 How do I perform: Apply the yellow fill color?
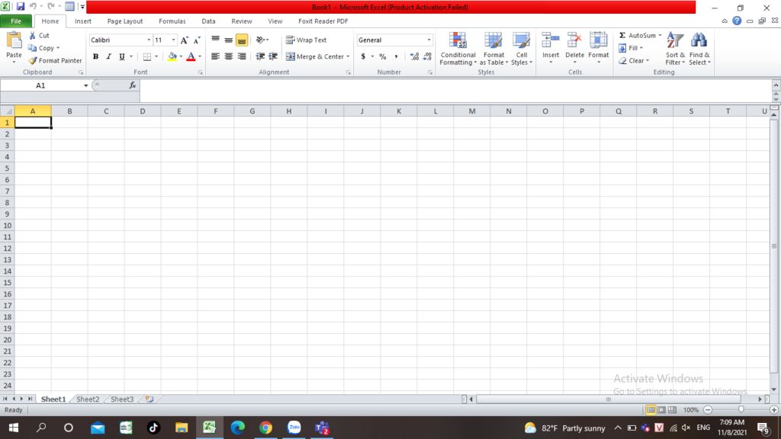(x=172, y=56)
